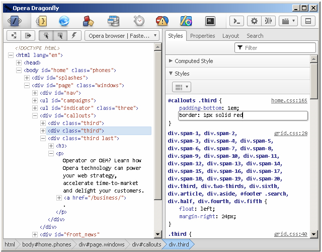The width and height of the screenshot is (322, 252).
Task: Expand the ul id="indicator" node
Action: click(x=35, y=108)
